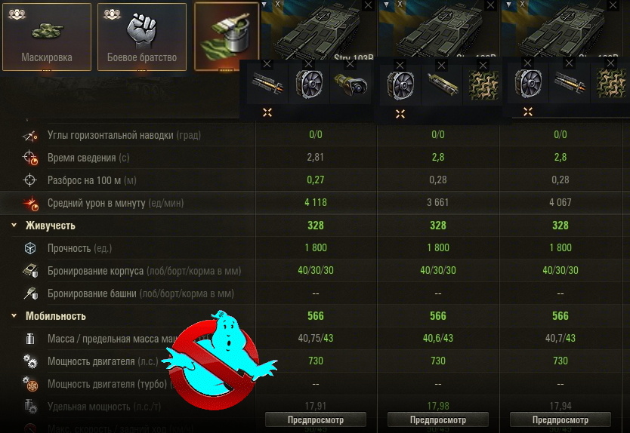
Task: Remove camouflage net from second tank slot
Action: (x=483, y=65)
